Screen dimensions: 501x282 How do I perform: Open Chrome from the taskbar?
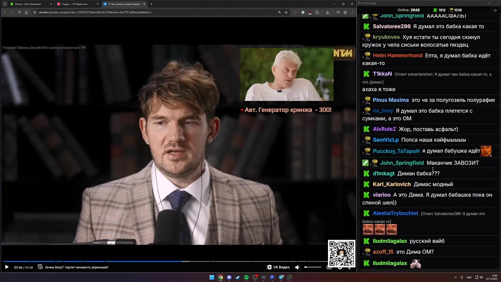point(220,277)
